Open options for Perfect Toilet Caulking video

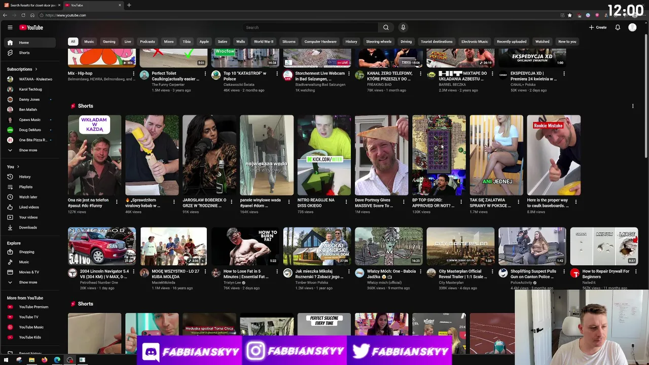pyautogui.click(x=205, y=74)
